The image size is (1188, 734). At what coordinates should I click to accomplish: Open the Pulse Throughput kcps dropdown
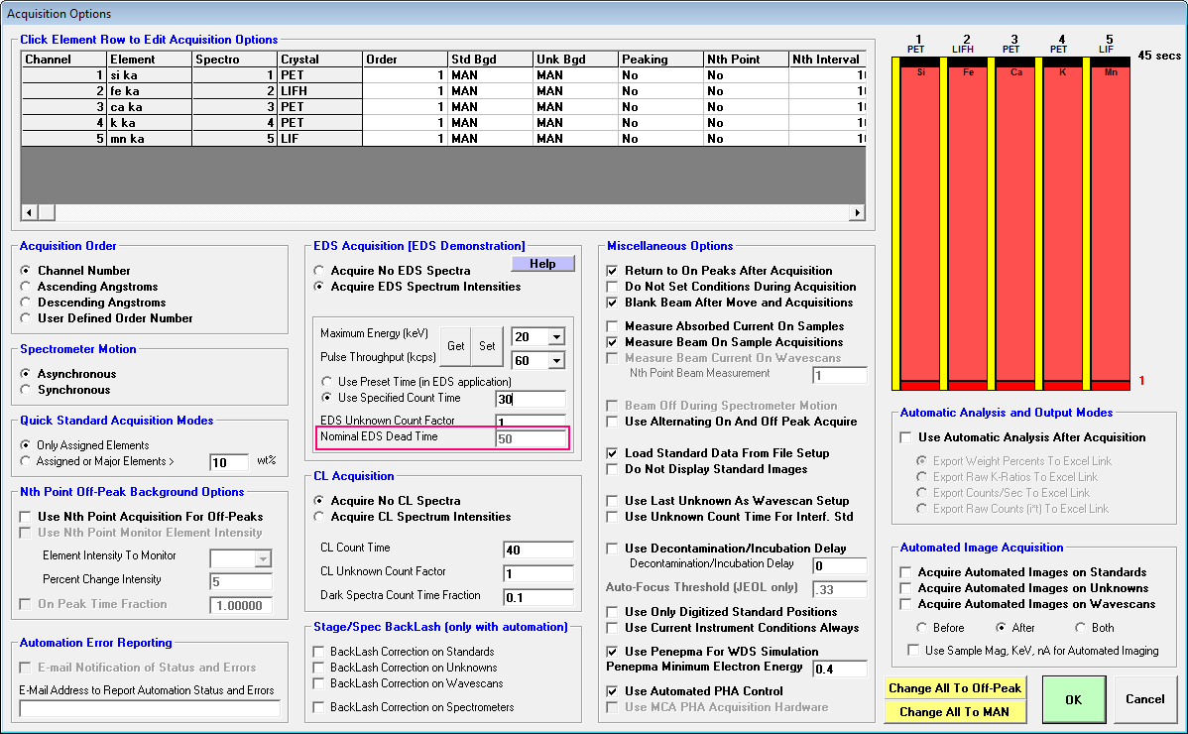click(x=555, y=360)
